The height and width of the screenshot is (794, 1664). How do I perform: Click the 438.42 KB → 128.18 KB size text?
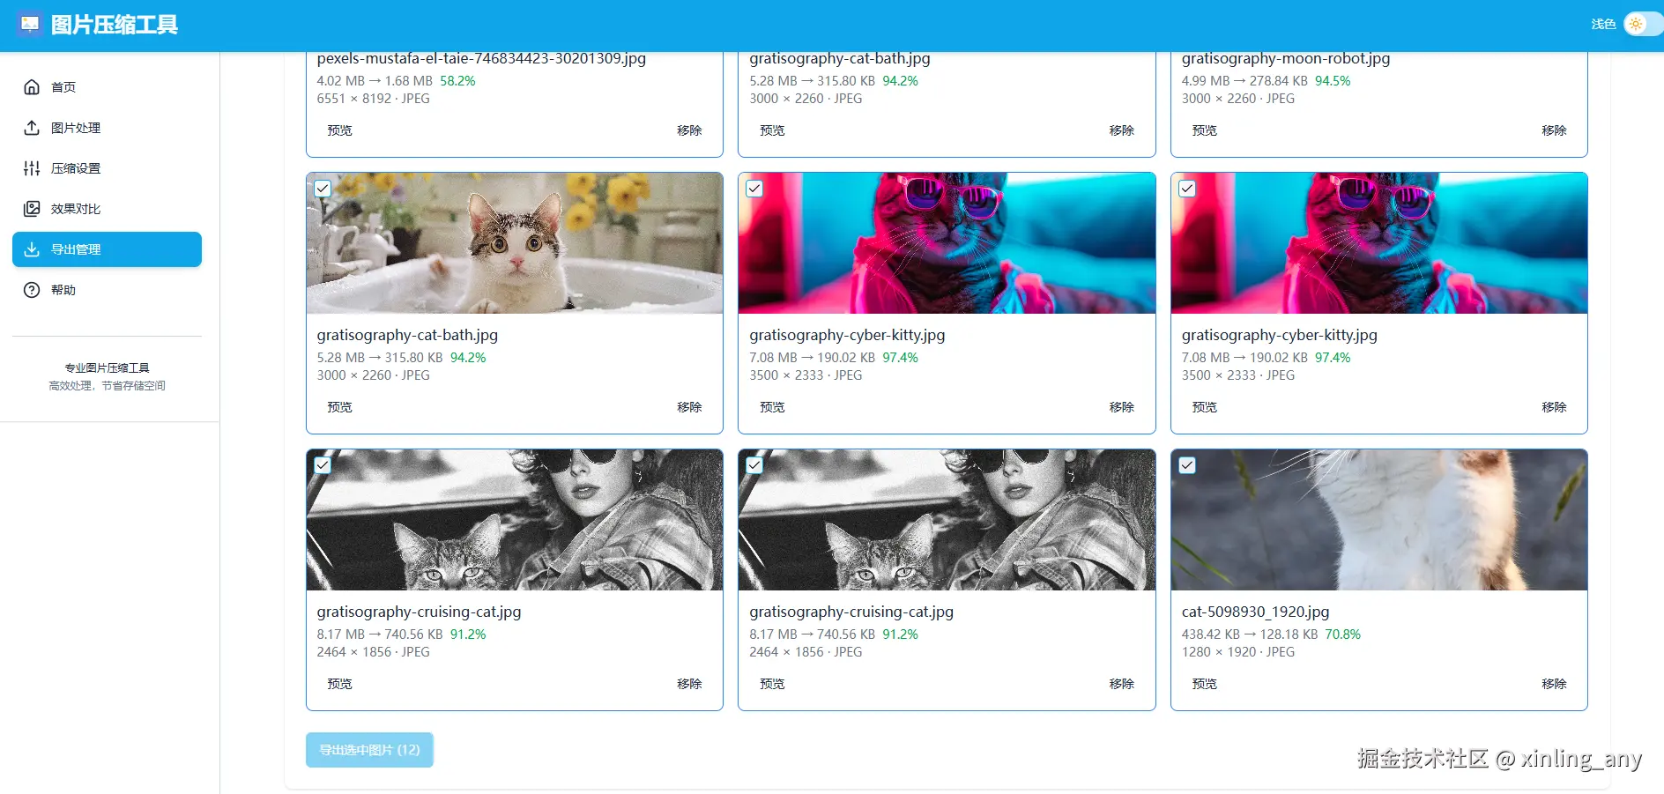pos(1250,634)
